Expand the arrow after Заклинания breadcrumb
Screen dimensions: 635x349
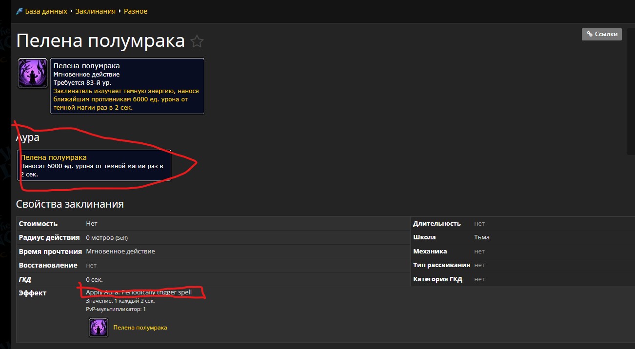point(119,11)
